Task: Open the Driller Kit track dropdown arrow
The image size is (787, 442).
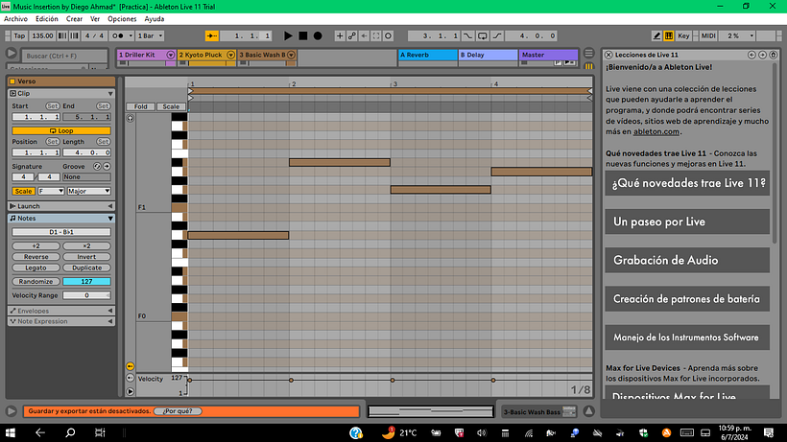Action: coord(171,55)
